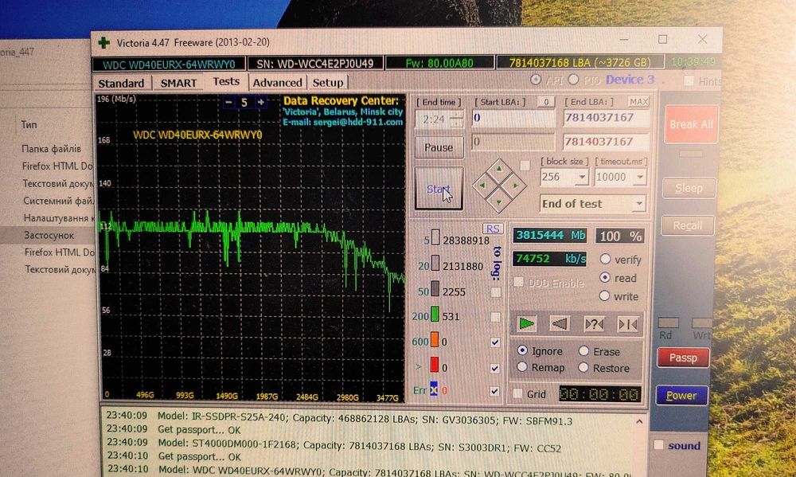Uncheck log checkbox for slow red blocks
796x477 pixels.
(x=495, y=368)
